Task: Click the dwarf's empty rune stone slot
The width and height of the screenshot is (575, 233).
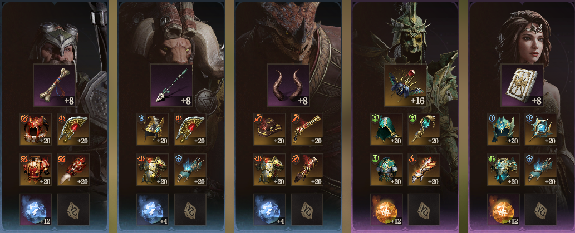Action: click(x=73, y=210)
